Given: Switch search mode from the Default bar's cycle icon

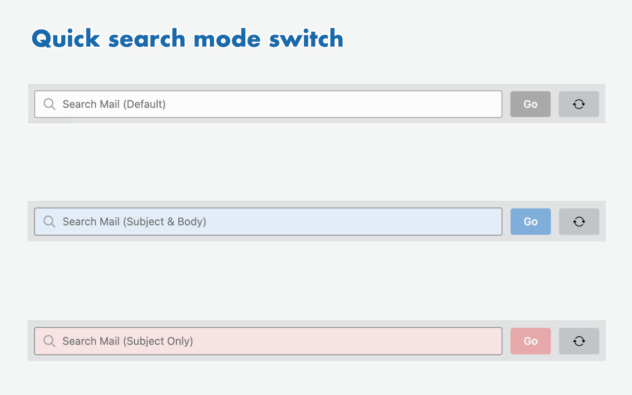Looking at the screenshot, I should click(579, 104).
